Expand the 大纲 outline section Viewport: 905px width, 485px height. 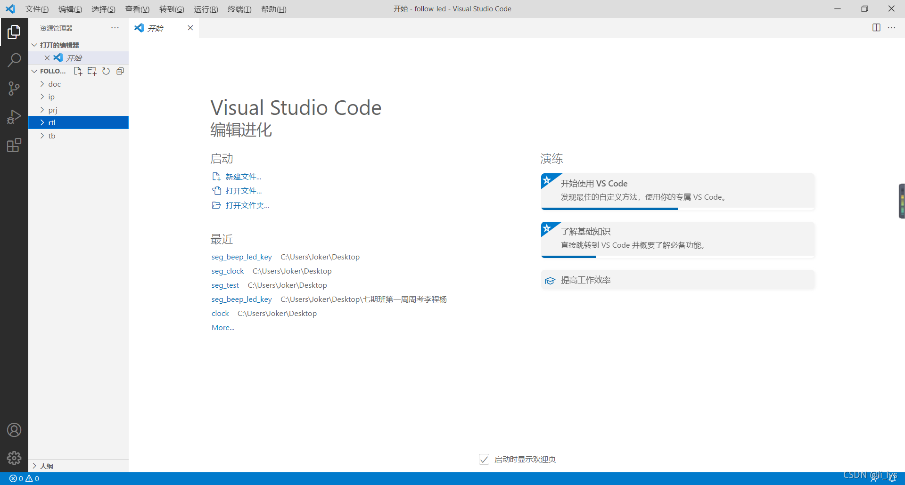tap(78, 466)
